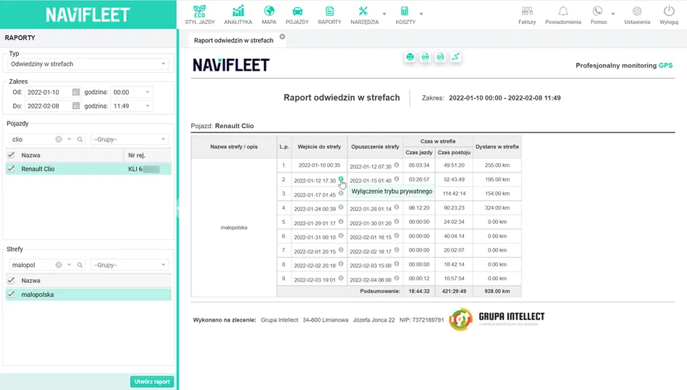Image resolution: width=687 pixels, height=390 pixels.
Task: Click info icon beside entry 2022-01-24 00:39
Action: pos(341,207)
